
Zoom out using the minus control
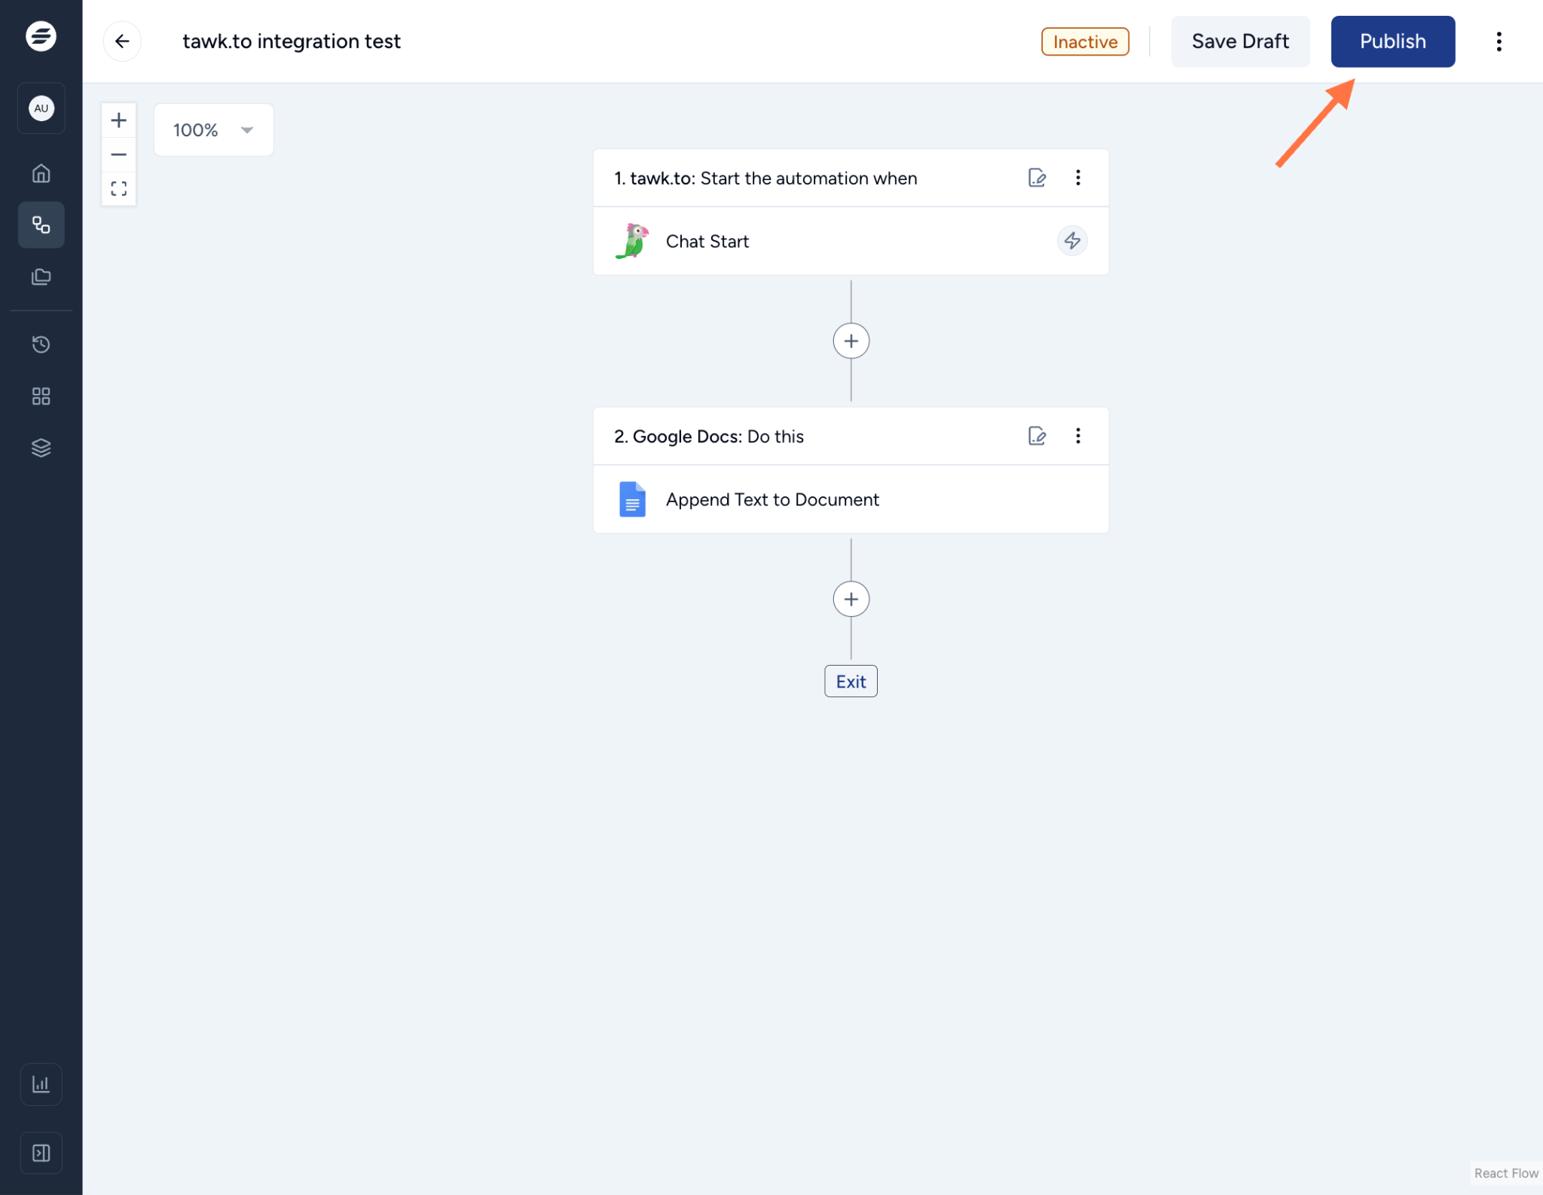coord(118,154)
